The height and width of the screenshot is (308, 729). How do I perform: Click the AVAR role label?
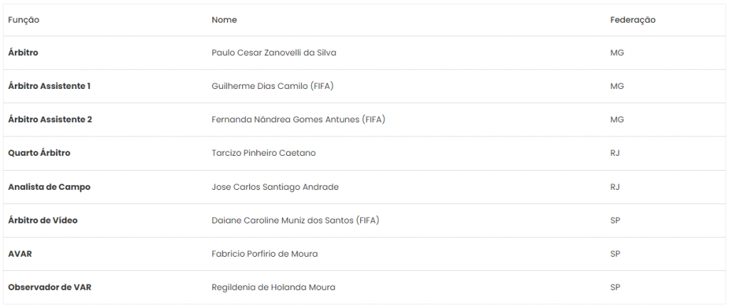pyautogui.click(x=20, y=254)
